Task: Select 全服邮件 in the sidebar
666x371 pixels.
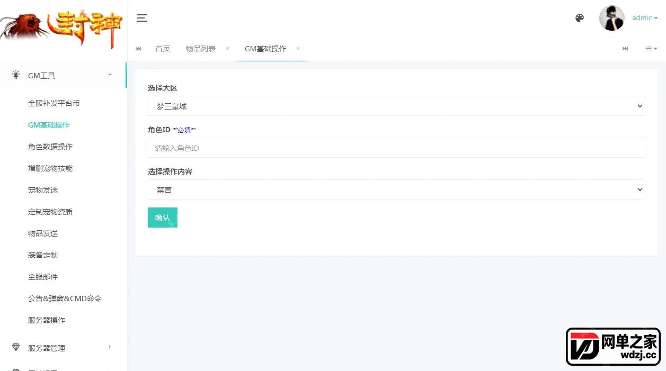Action: tap(43, 277)
